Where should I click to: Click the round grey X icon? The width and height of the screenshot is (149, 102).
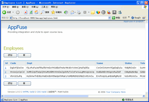pos(103,12)
